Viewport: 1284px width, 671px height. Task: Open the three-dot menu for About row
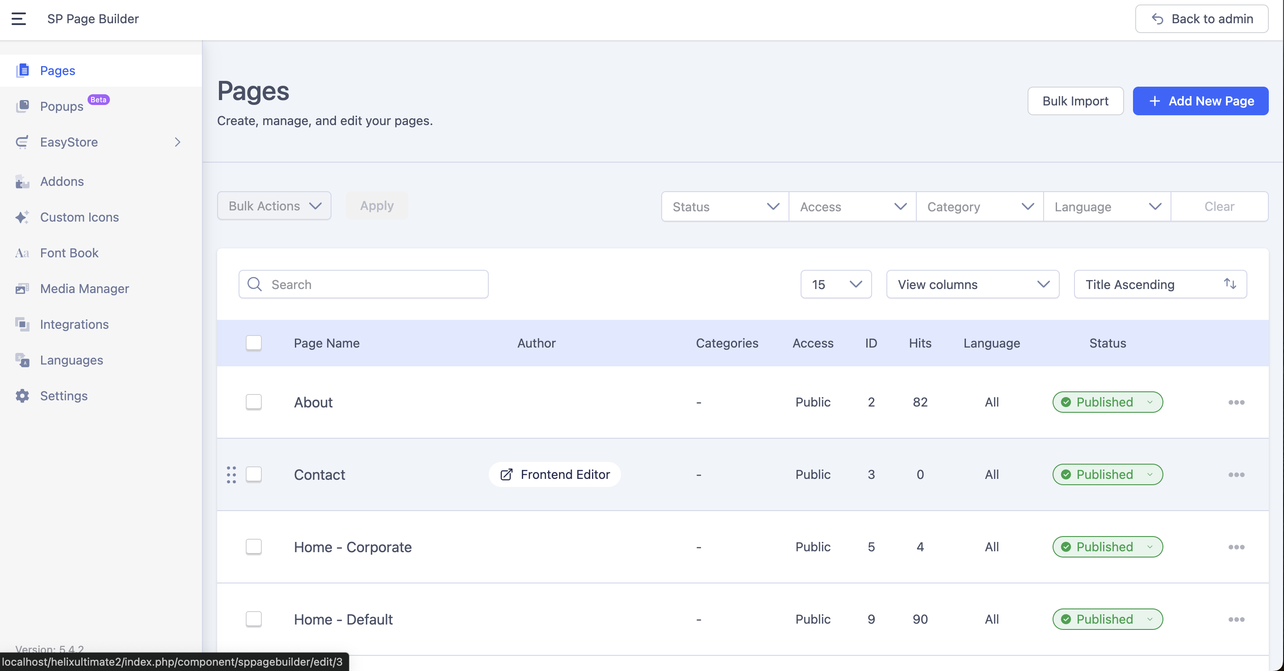[1236, 403]
